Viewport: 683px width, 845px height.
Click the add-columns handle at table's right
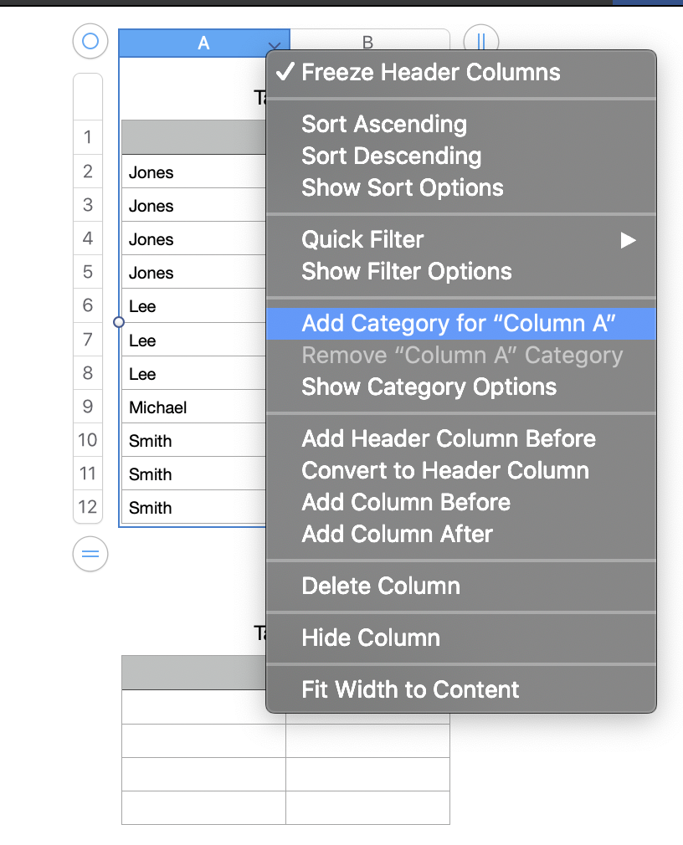[x=480, y=40]
